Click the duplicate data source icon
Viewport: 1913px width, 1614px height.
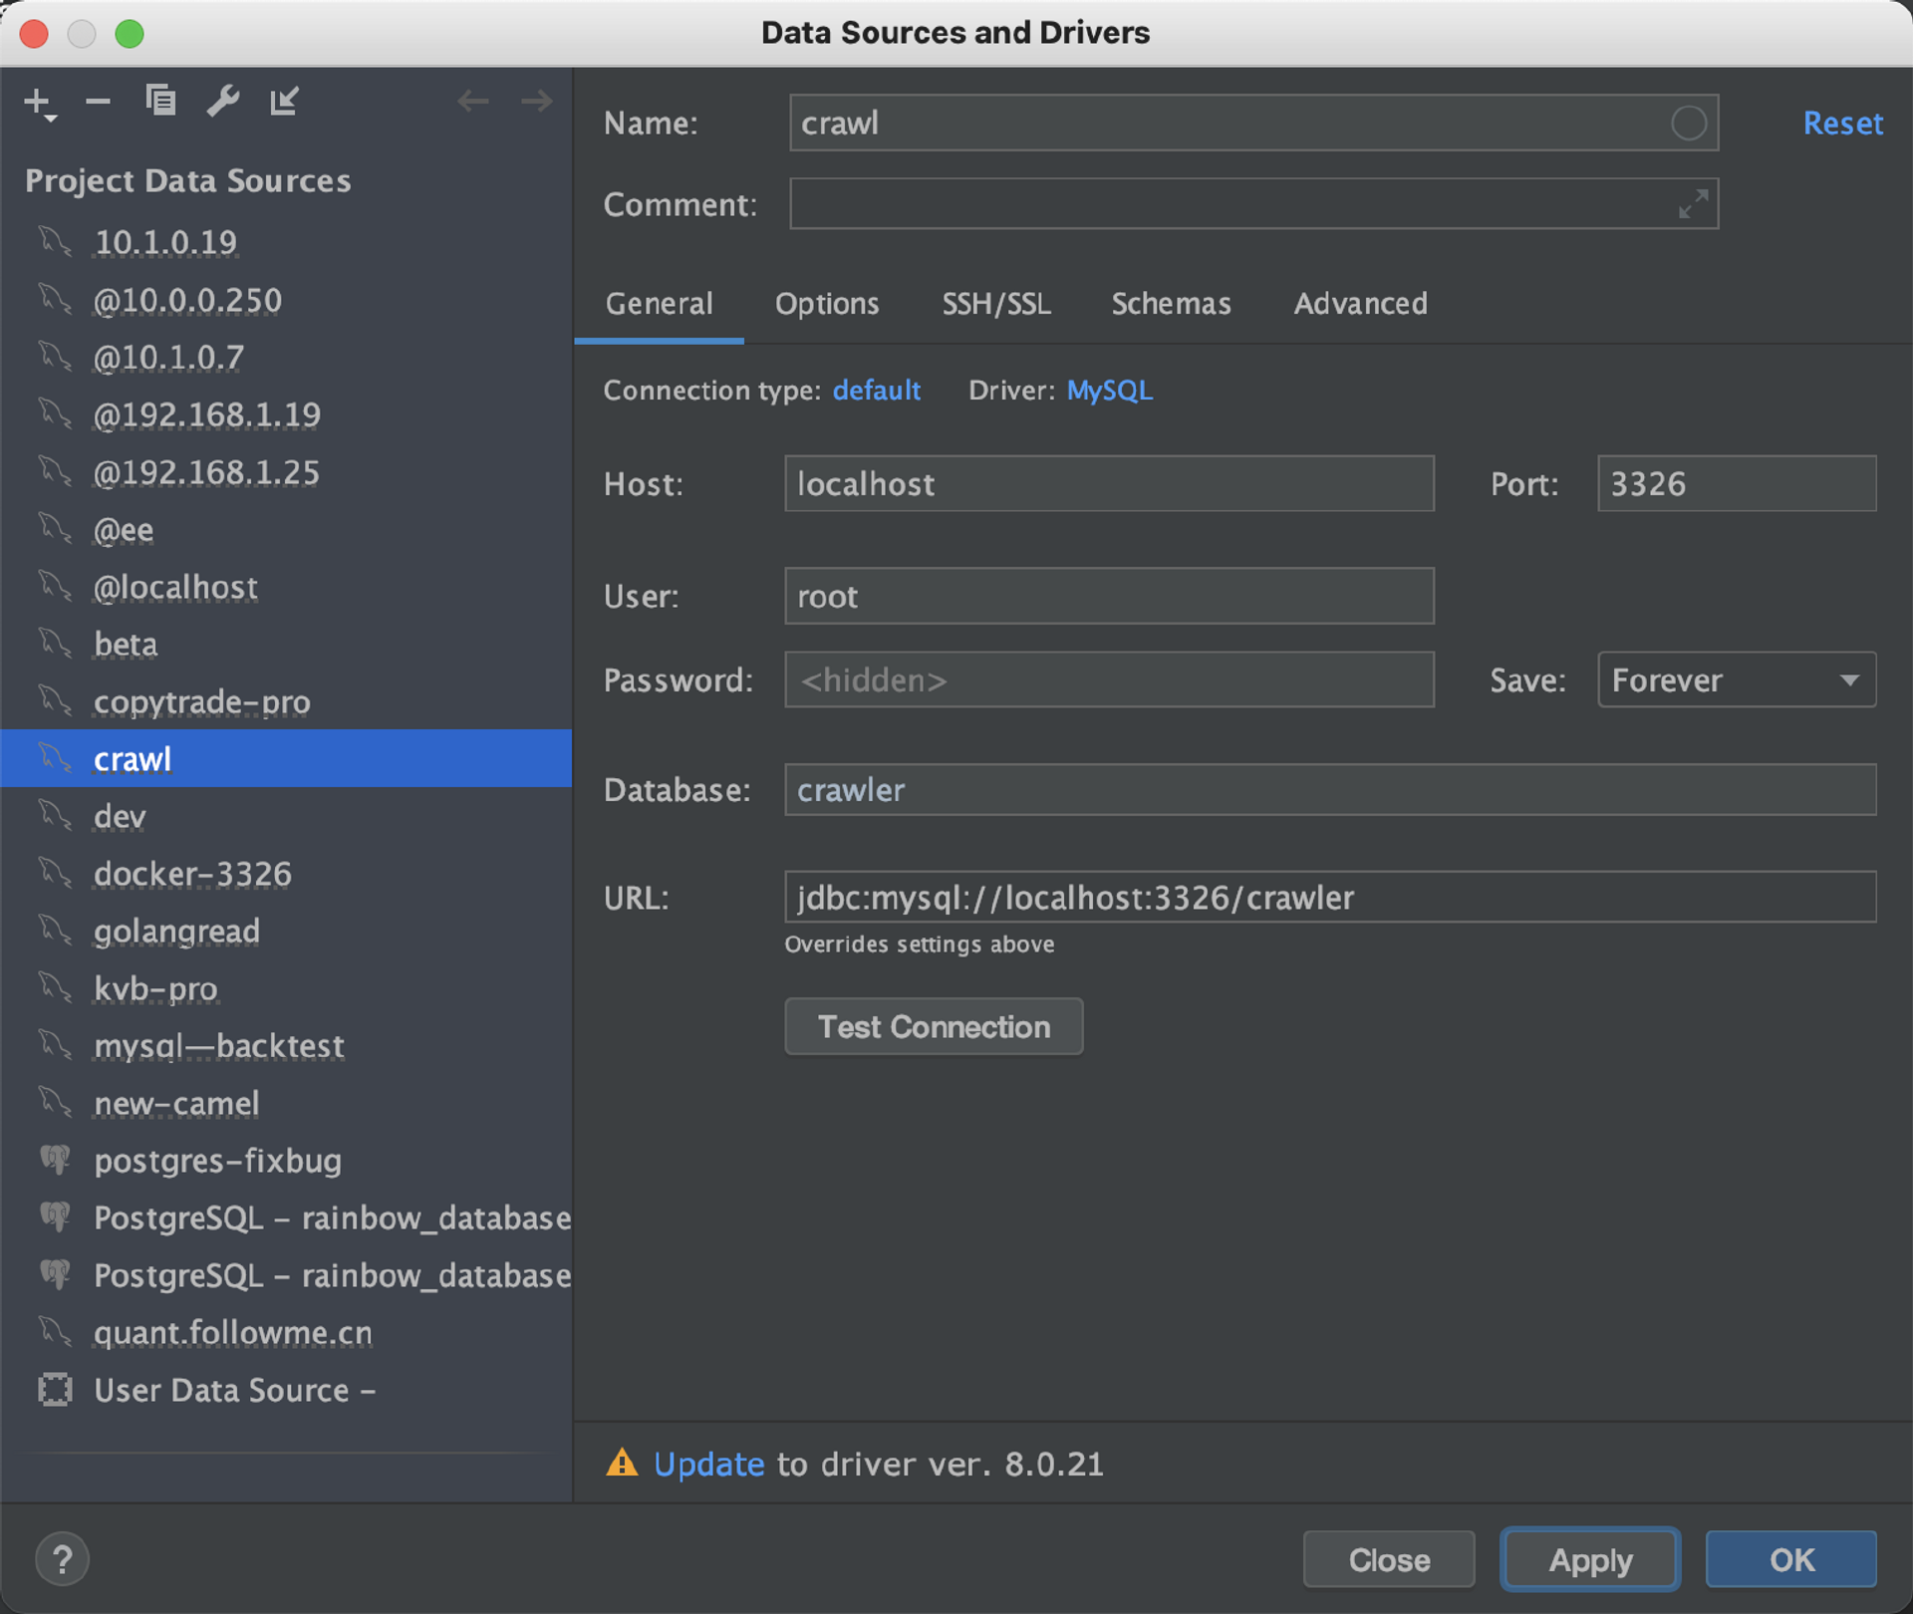(x=160, y=101)
